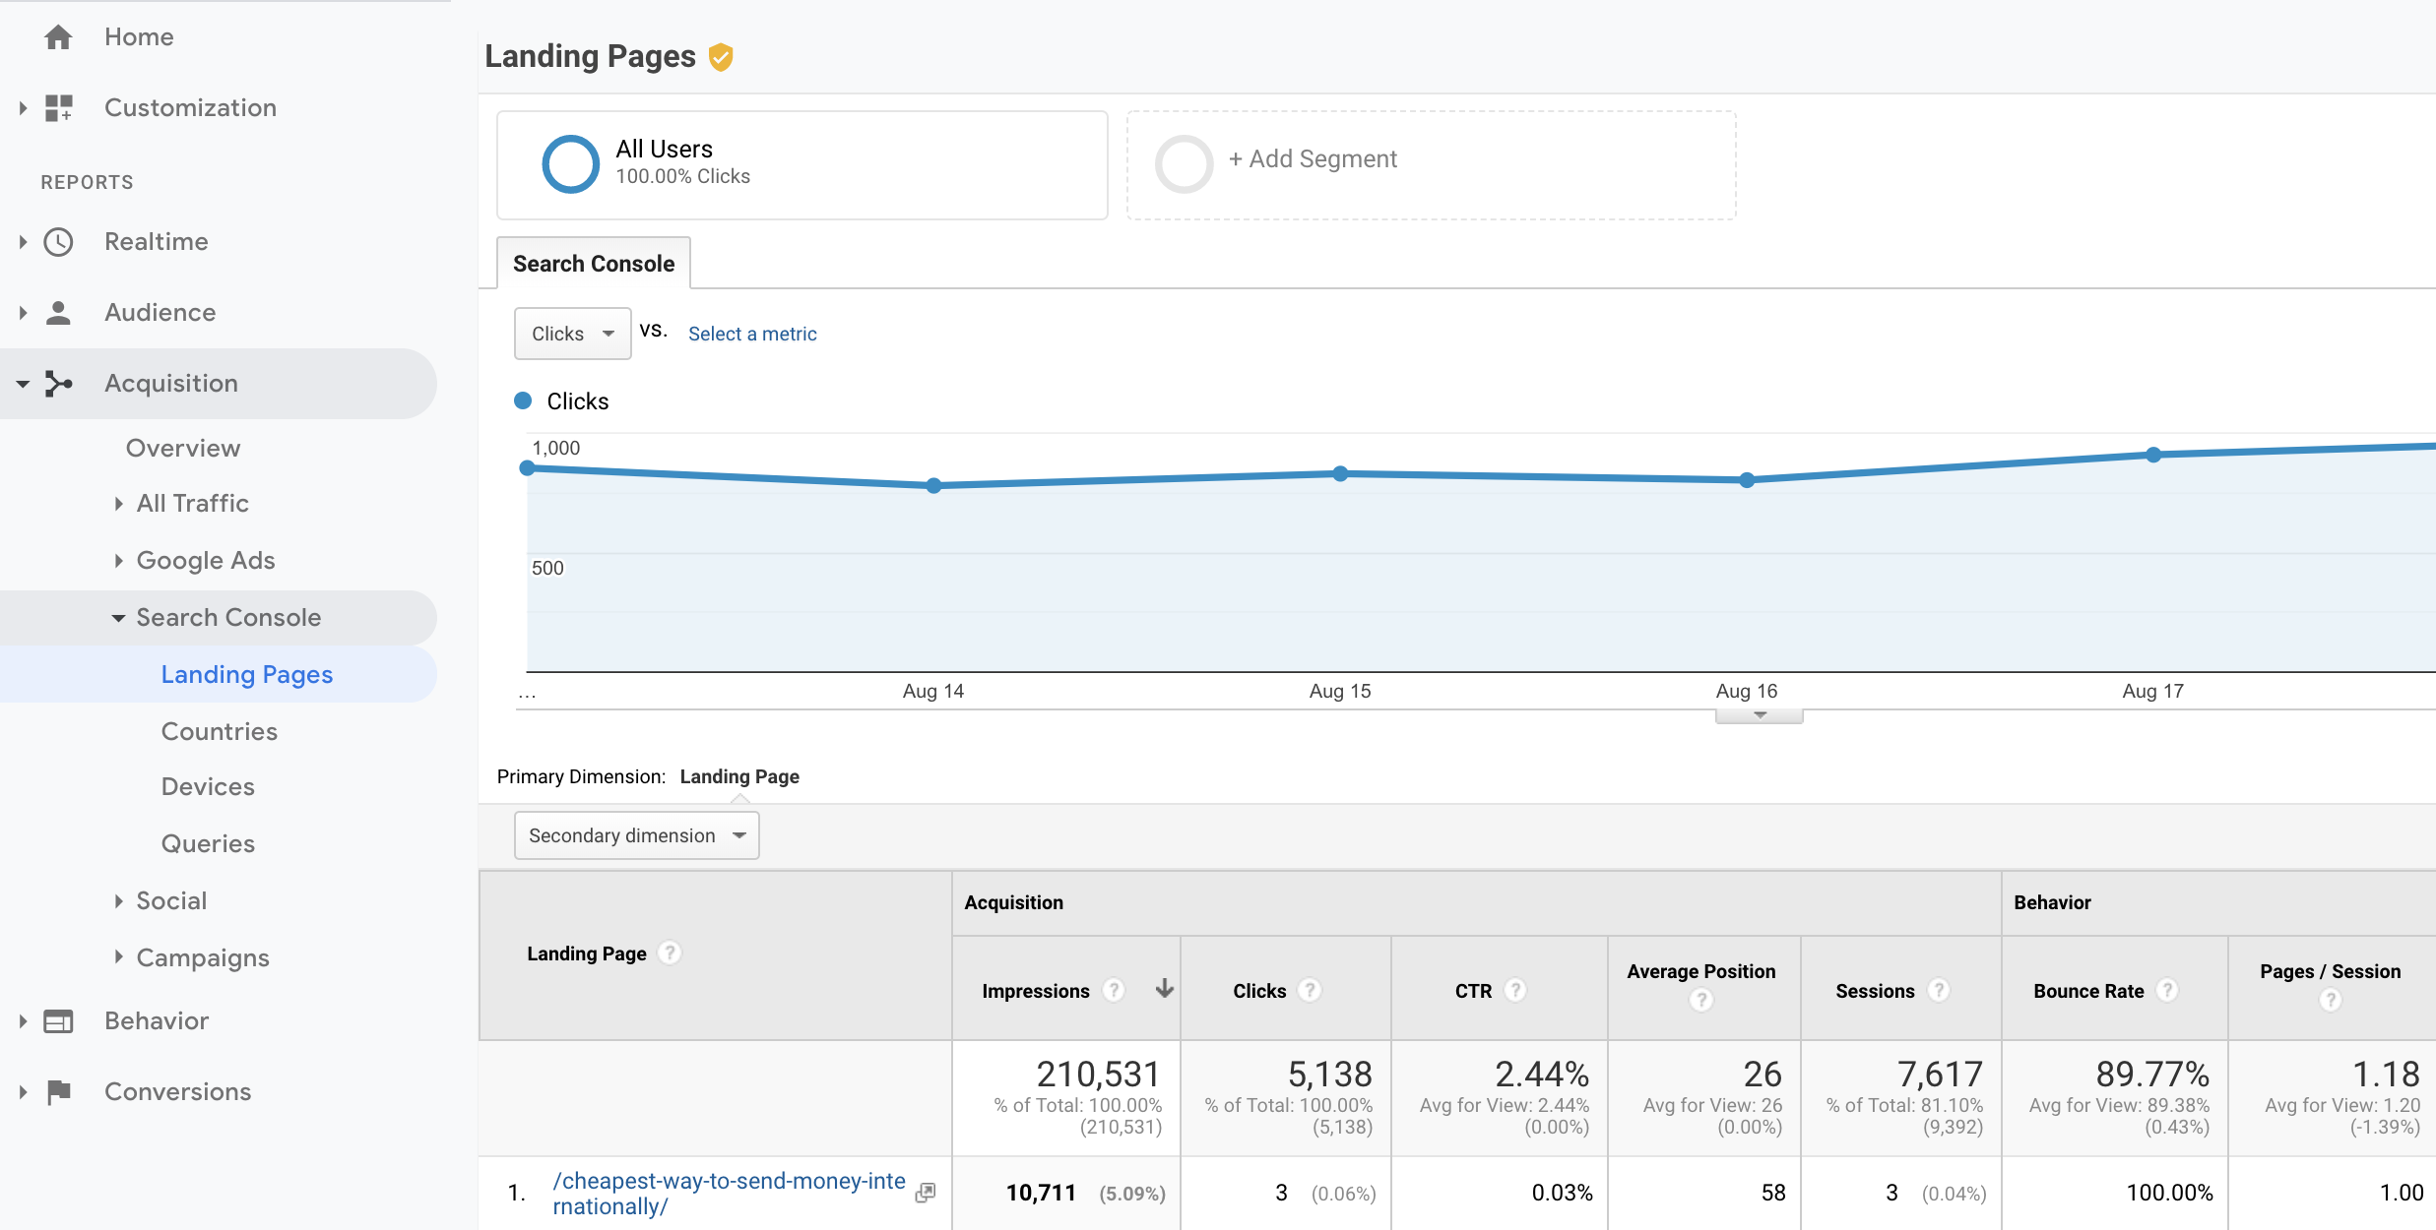Open the help icon next to CTR
The height and width of the screenshot is (1230, 2436).
click(x=1515, y=990)
